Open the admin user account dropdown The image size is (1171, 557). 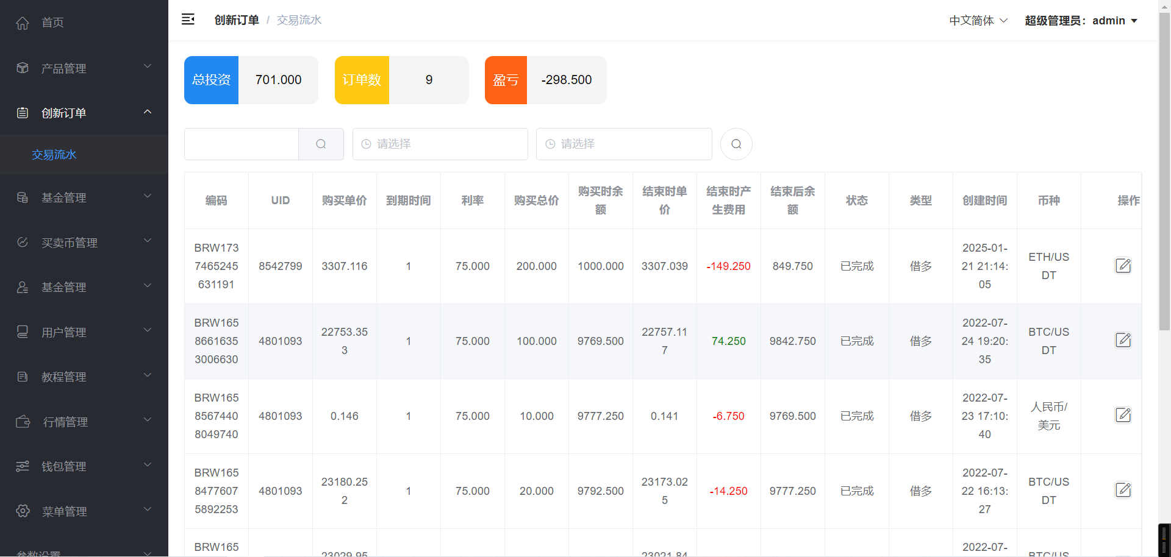[x=1081, y=21]
